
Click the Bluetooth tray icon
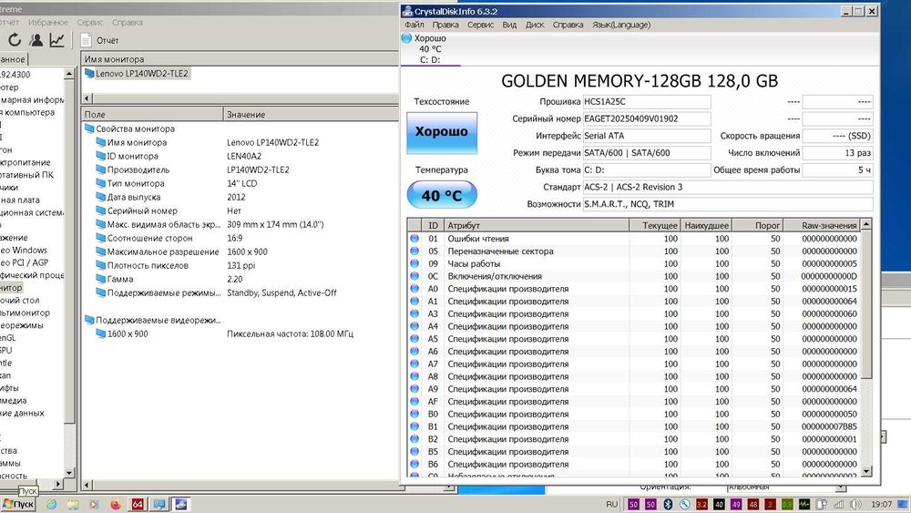tap(668, 504)
